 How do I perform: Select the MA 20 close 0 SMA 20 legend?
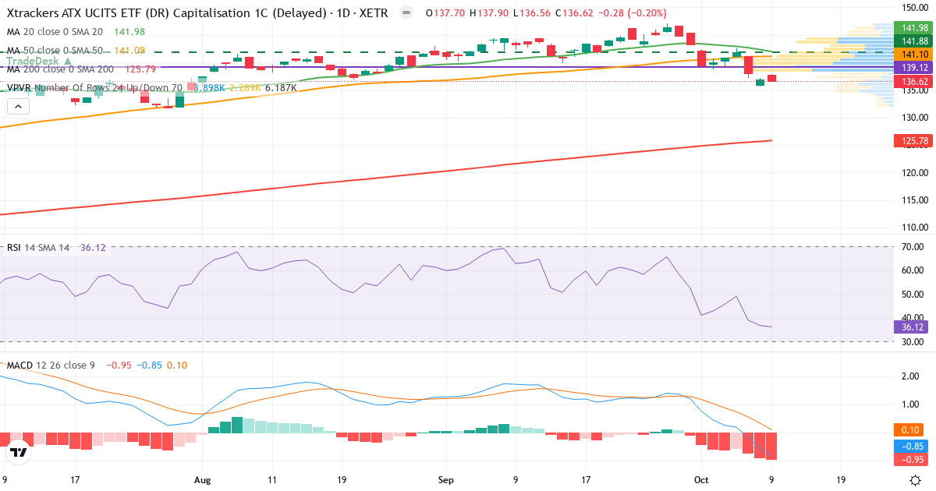point(55,32)
